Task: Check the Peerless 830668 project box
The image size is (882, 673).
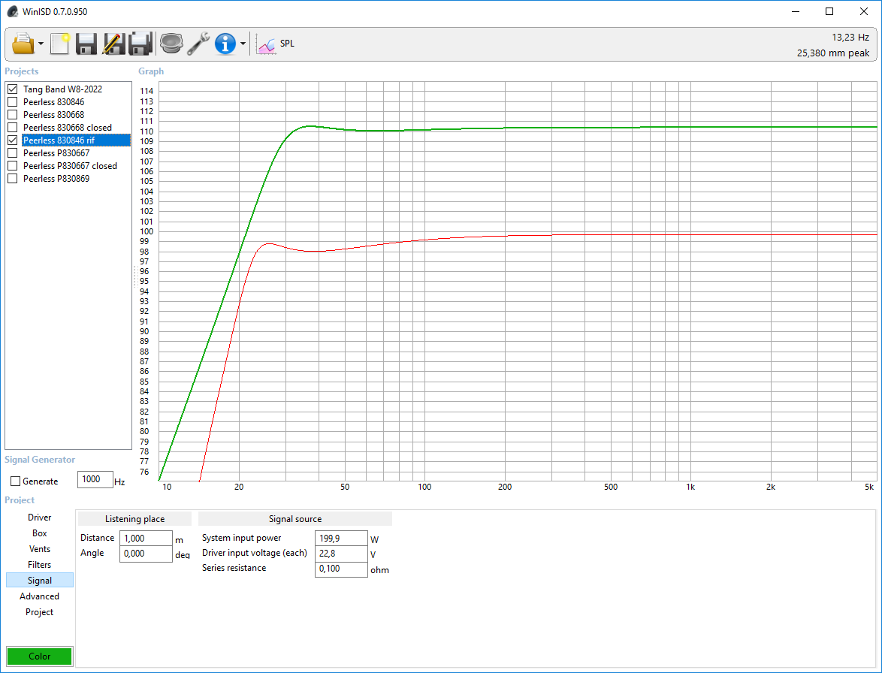Action: pyautogui.click(x=12, y=115)
